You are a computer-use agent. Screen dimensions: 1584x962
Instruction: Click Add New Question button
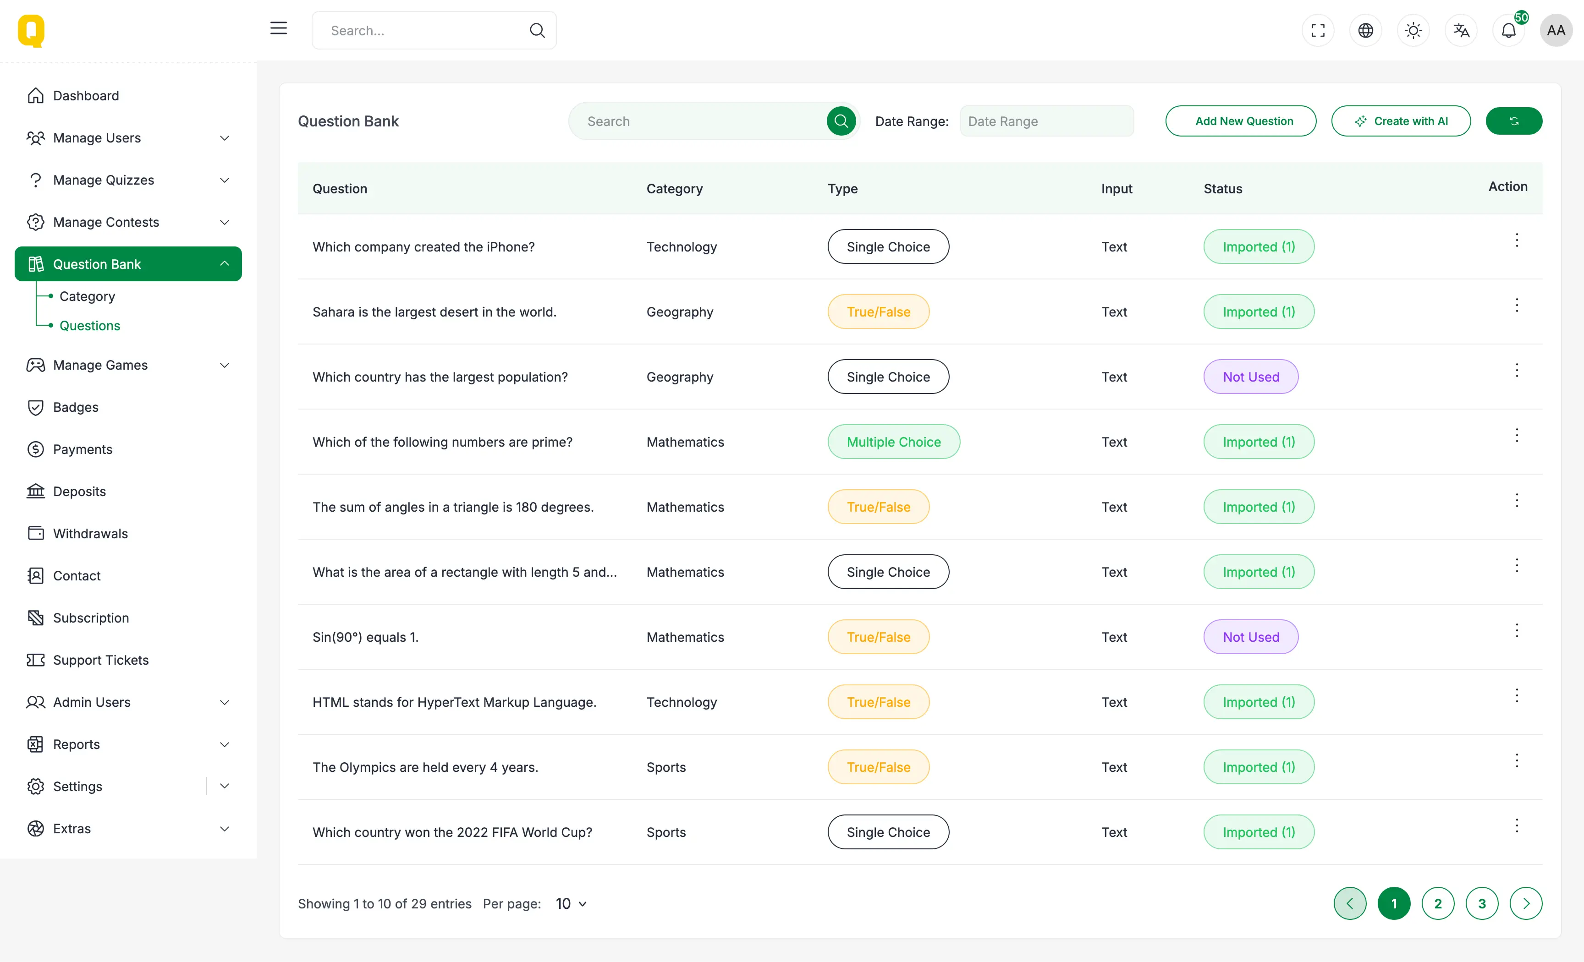pyautogui.click(x=1240, y=121)
